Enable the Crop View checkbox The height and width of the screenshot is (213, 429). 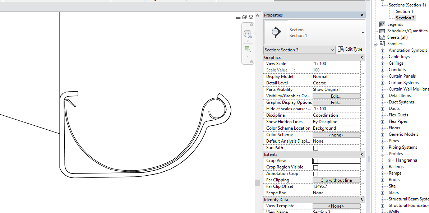tap(315, 161)
